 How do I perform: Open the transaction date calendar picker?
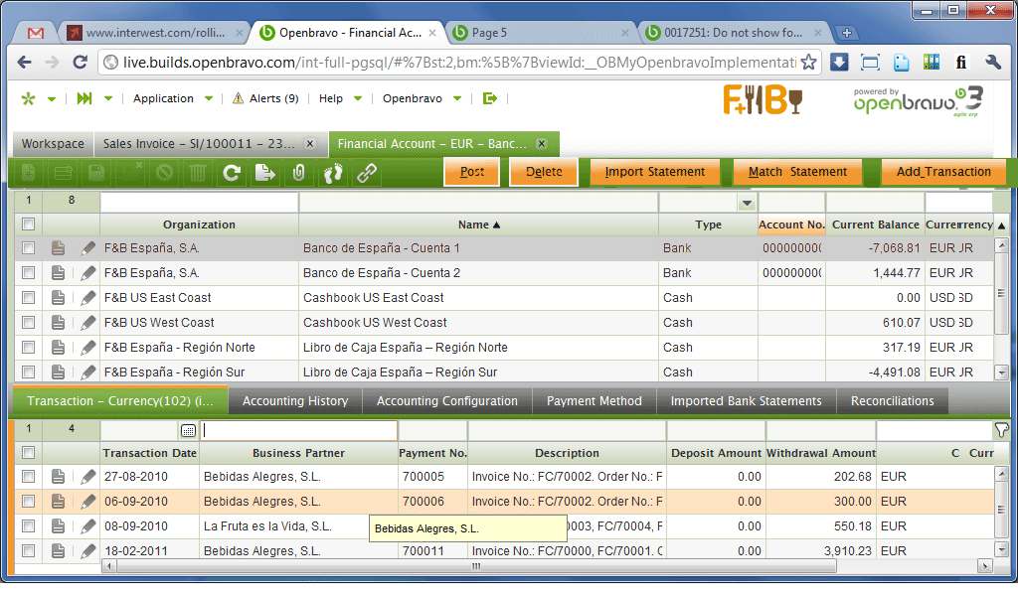(189, 431)
